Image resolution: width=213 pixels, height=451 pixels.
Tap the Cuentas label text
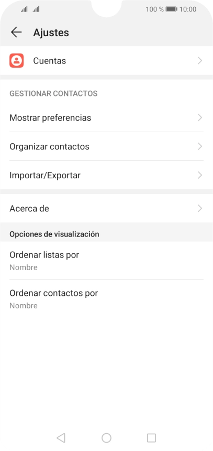(49, 61)
